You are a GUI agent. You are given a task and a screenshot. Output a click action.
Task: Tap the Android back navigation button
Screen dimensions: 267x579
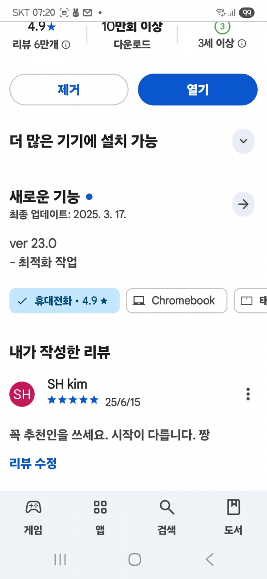[x=210, y=559]
